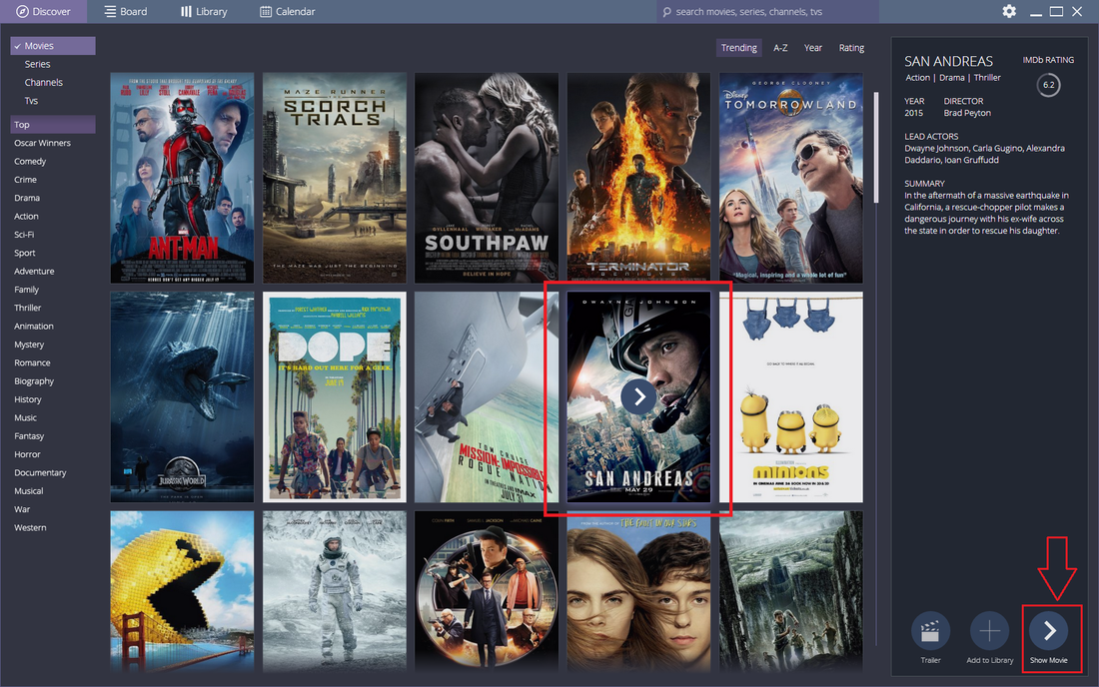Filter by Mystery genre
The width and height of the screenshot is (1099, 687).
[29, 344]
